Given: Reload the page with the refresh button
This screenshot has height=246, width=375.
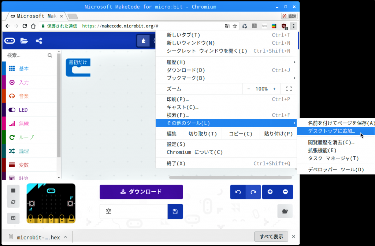Looking at the screenshot, I should (25, 26).
